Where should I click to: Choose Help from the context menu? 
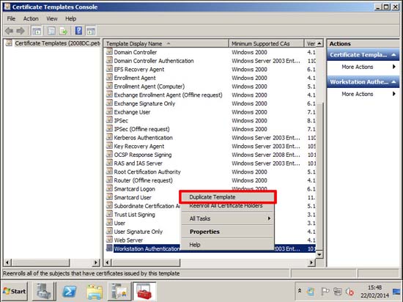click(x=228, y=244)
